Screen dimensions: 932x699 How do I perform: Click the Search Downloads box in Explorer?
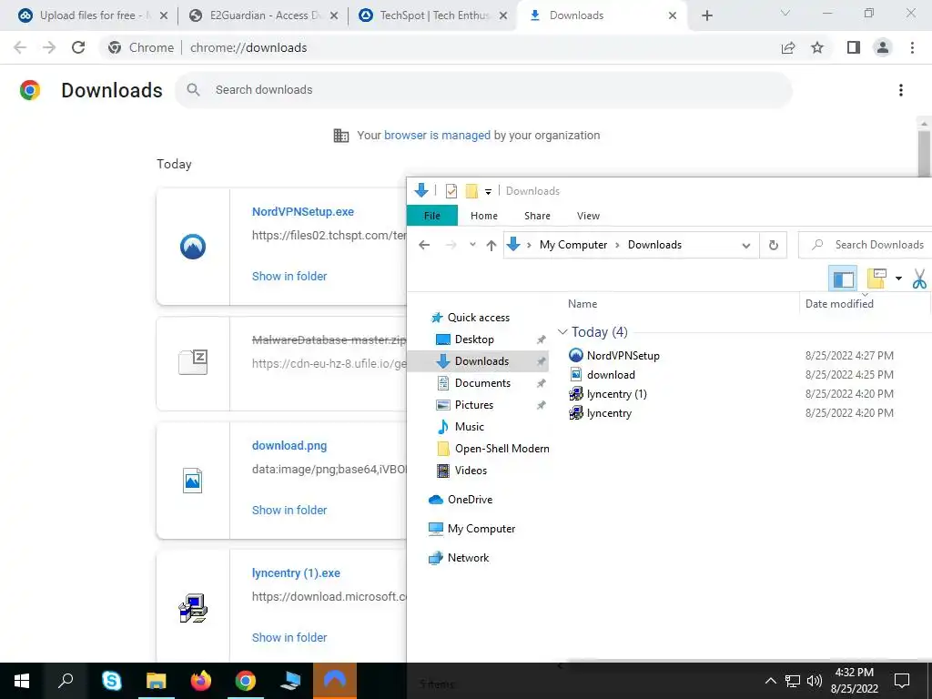click(865, 245)
